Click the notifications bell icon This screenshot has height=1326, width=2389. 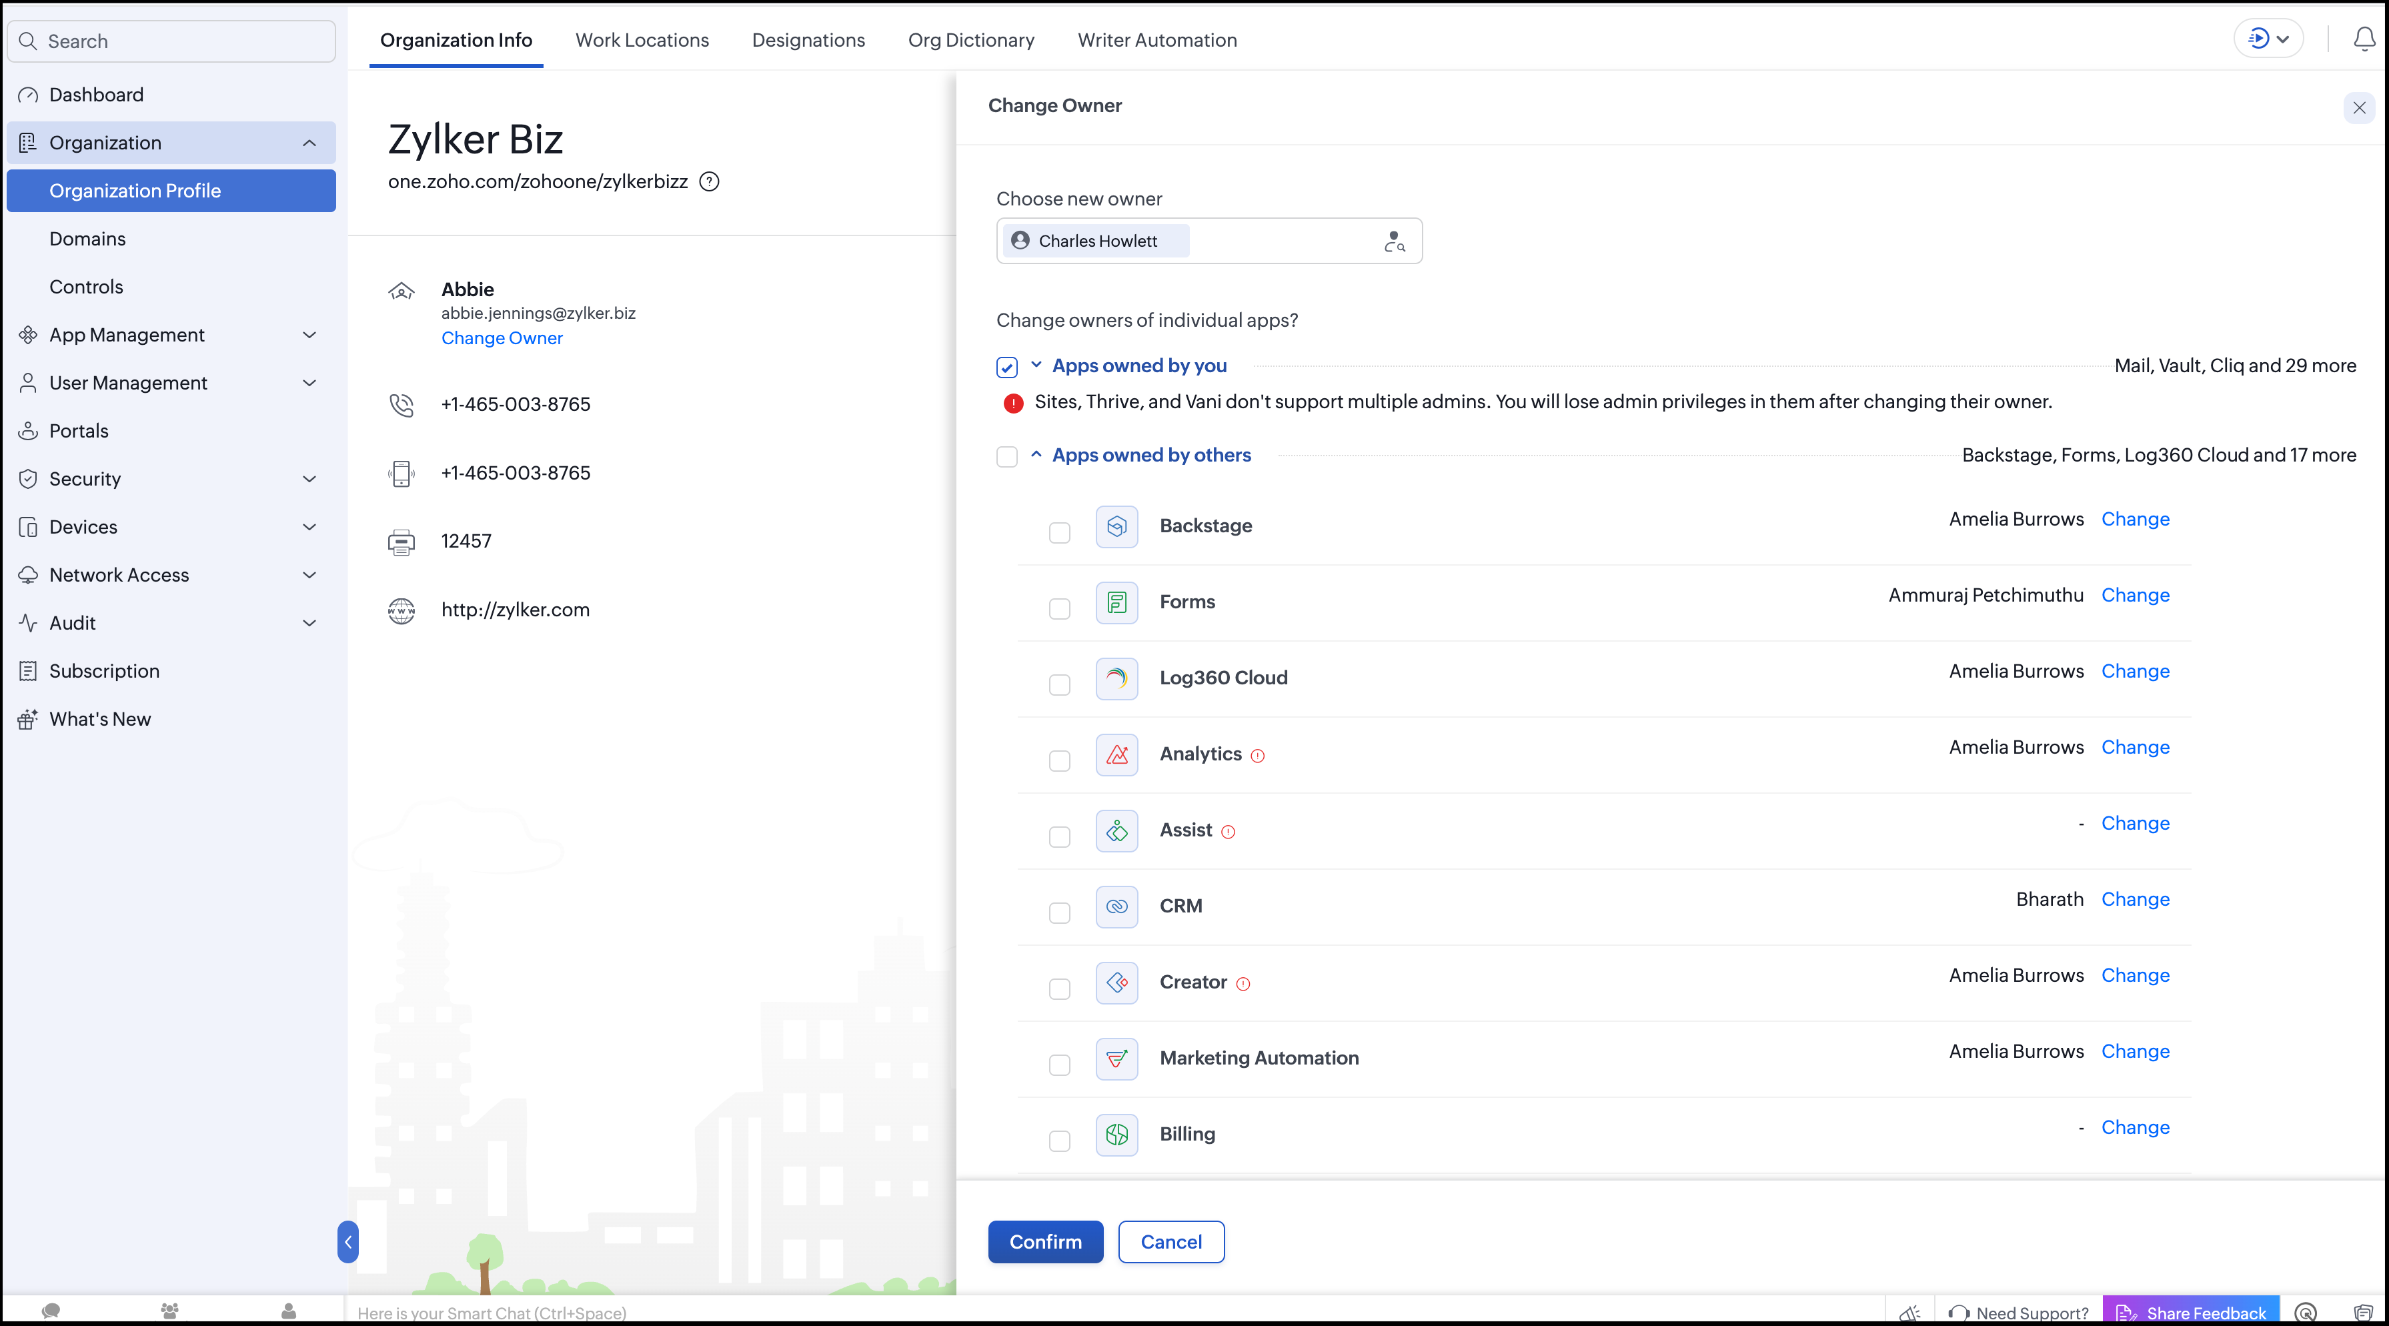(x=2364, y=39)
